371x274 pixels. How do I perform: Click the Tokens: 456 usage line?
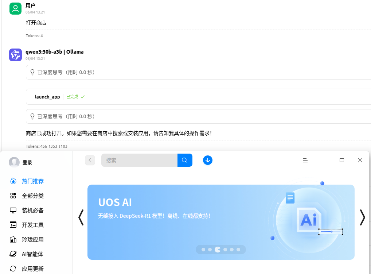click(47, 146)
